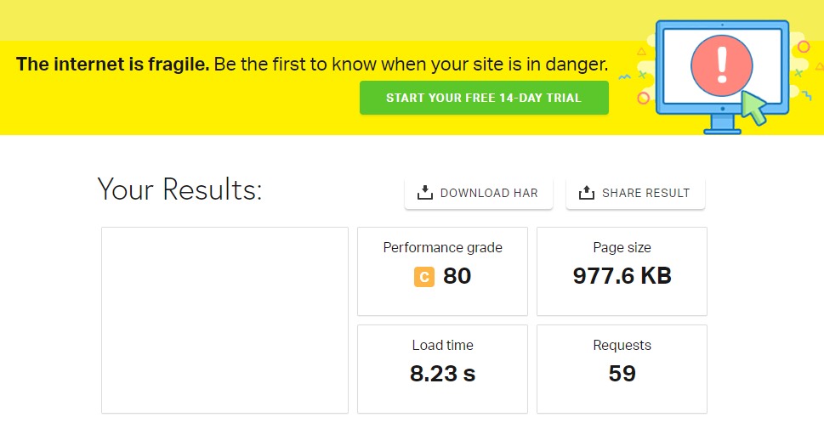Select the Requests card
824x440 pixels.
click(622, 369)
